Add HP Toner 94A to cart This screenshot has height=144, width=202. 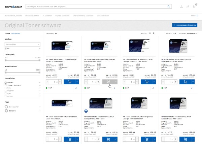pyautogui.click(x=70, y=82)
